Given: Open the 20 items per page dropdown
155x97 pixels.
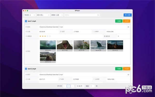Looking at the screenshot, I should coord(80,86).
